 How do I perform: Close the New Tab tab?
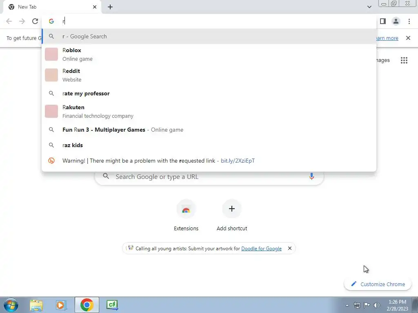95,7
